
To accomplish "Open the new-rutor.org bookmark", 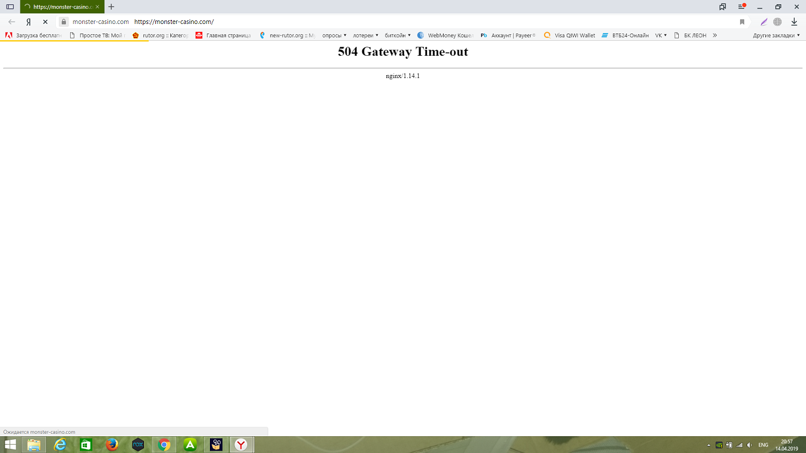I will [287, 35].
